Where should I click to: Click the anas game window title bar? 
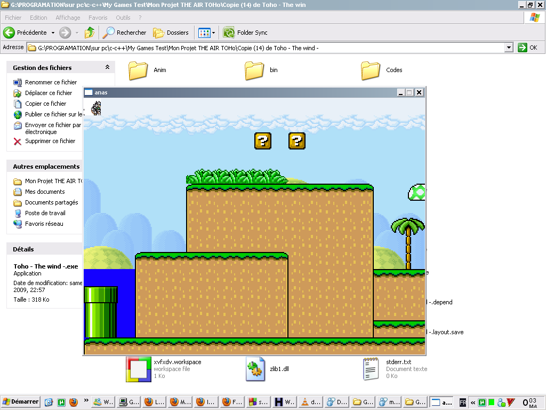240,92
